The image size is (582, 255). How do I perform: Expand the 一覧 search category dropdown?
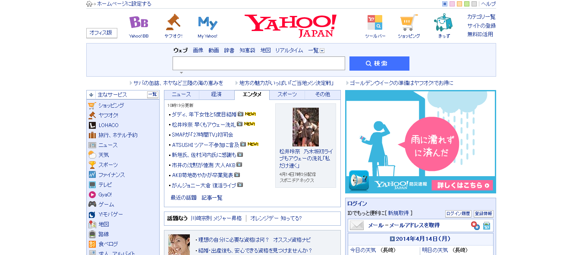322,51
